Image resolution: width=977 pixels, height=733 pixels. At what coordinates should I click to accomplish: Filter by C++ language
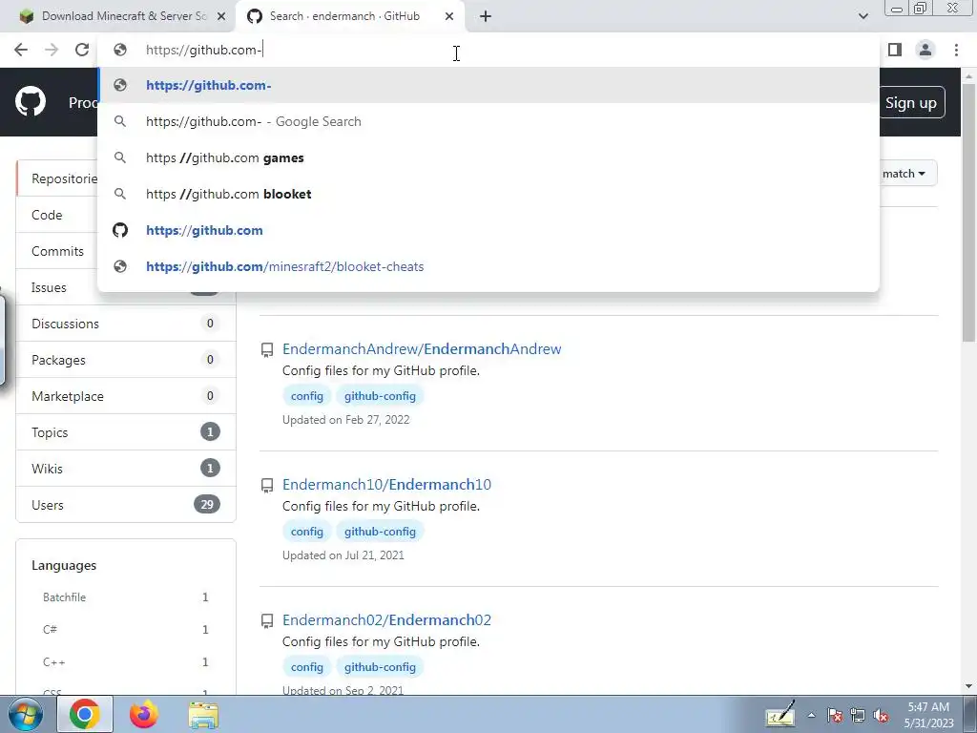pos(125,662)
